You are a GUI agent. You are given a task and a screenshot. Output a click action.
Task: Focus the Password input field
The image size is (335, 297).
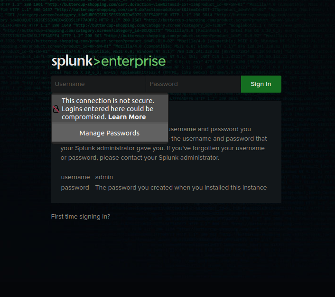(193, 84)
